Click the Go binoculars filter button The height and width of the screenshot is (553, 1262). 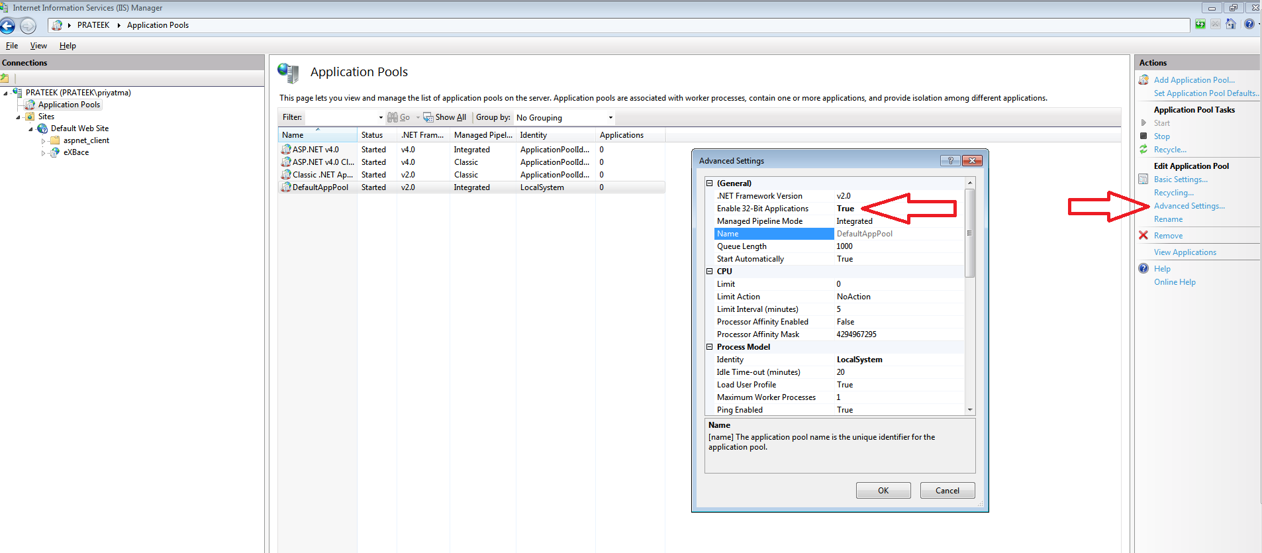coord(399,117)
